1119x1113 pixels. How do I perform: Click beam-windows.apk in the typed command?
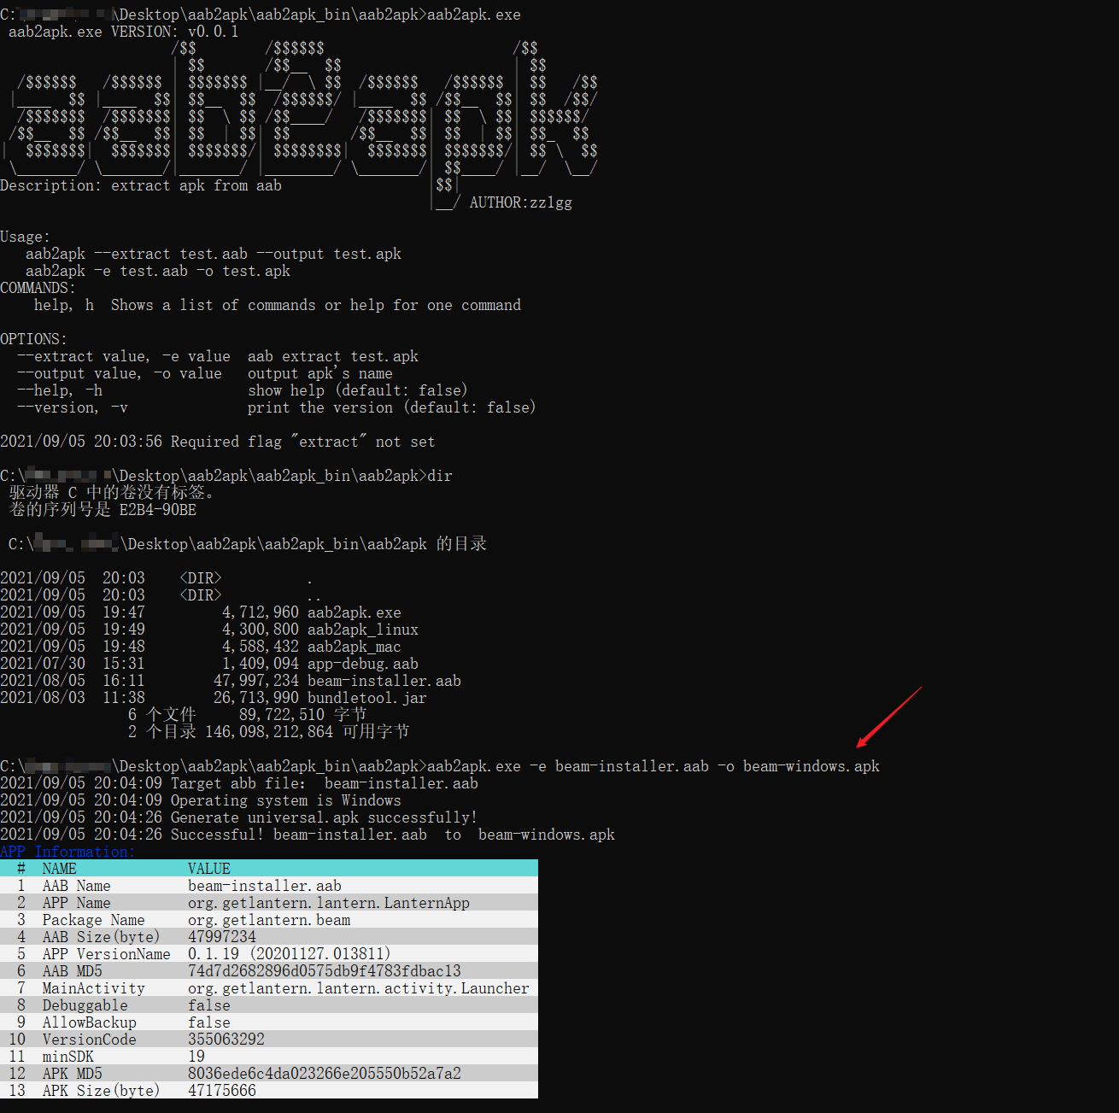(811, 766)
